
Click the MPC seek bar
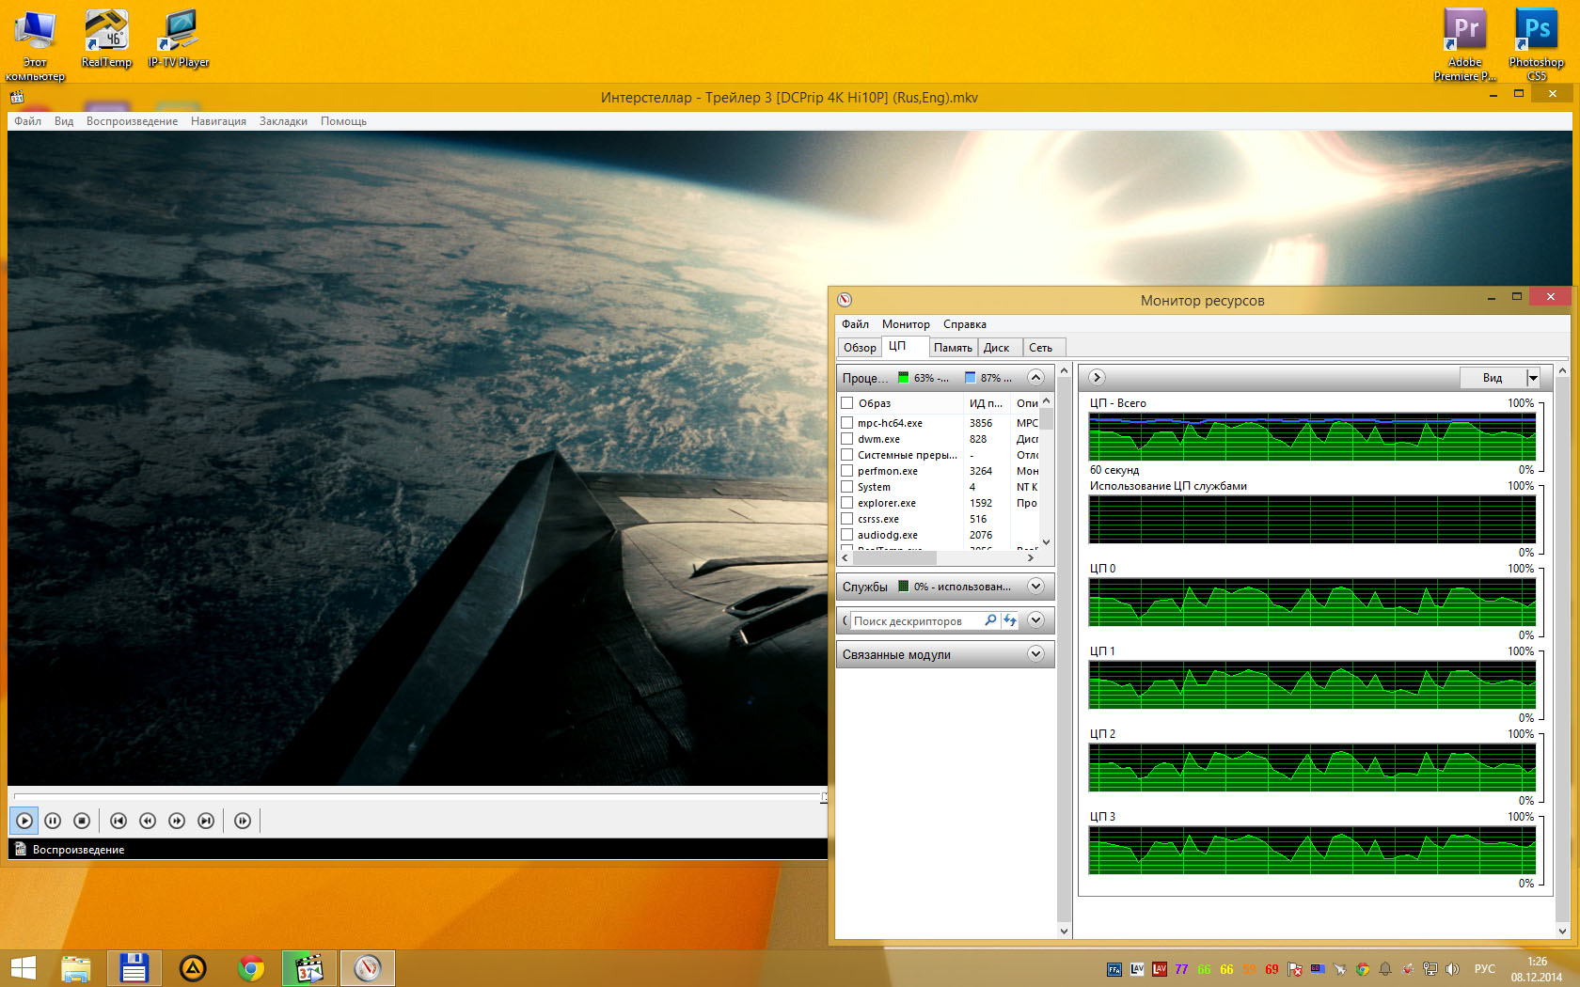(418, 797)
